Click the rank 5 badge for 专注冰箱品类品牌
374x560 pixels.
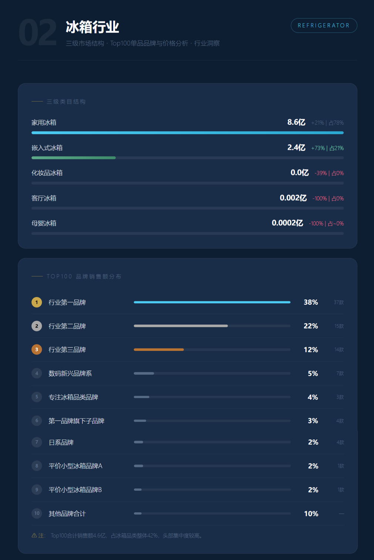point(37,397)
